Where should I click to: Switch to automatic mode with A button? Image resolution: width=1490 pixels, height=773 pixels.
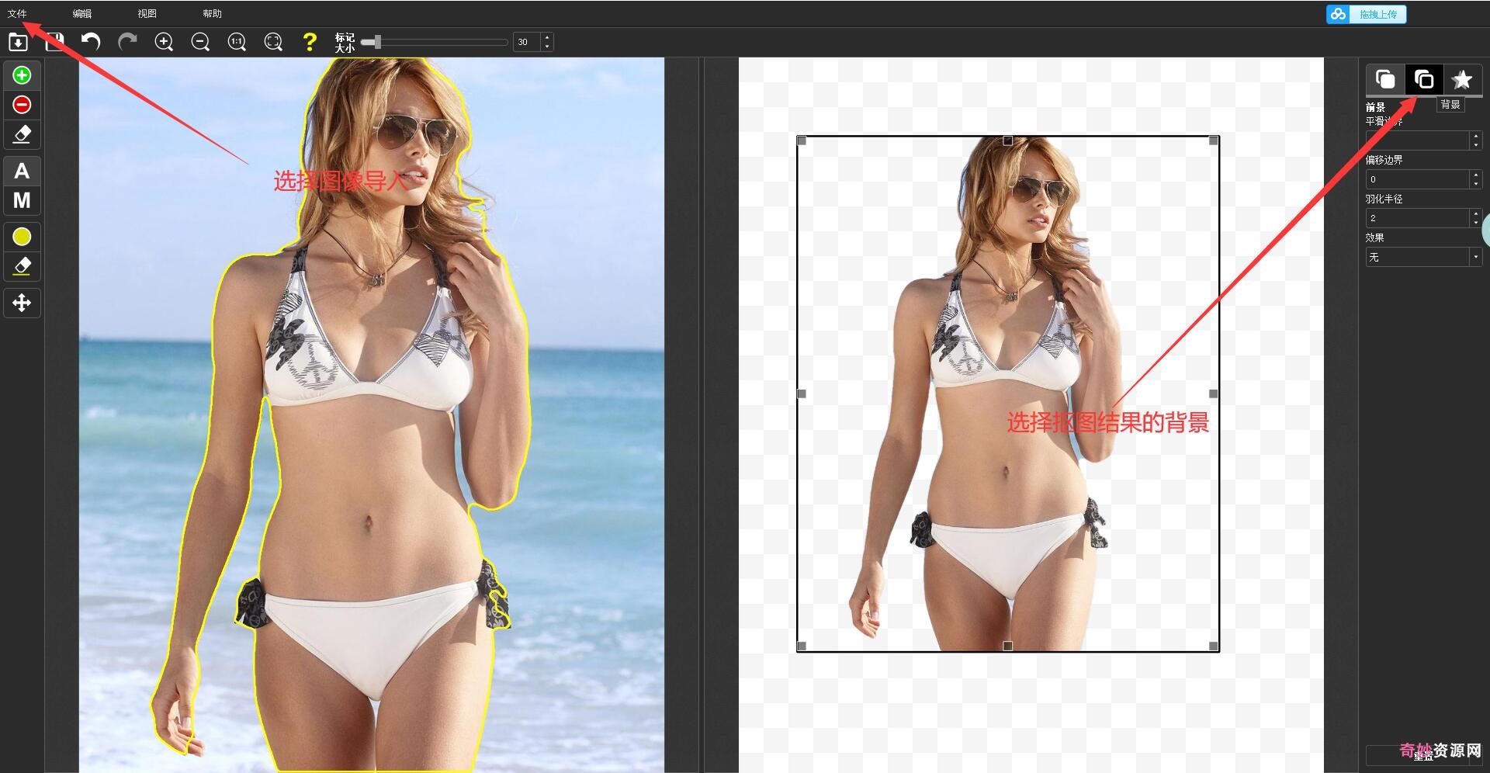tap(22, 172)
